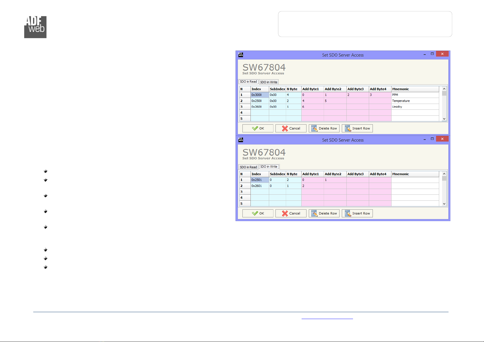484x342 pixels.
Task: Click Add Byte4 column header in lower table
Action: coord(380,174)
